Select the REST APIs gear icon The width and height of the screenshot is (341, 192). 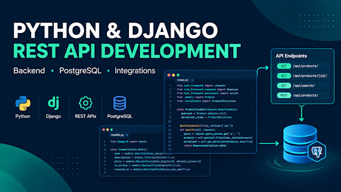[85, 103]
